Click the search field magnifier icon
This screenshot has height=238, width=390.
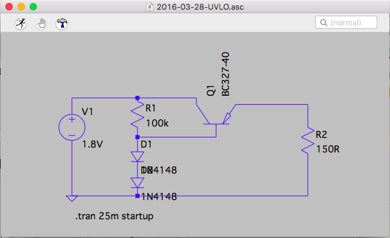click(x=323, y=23)
